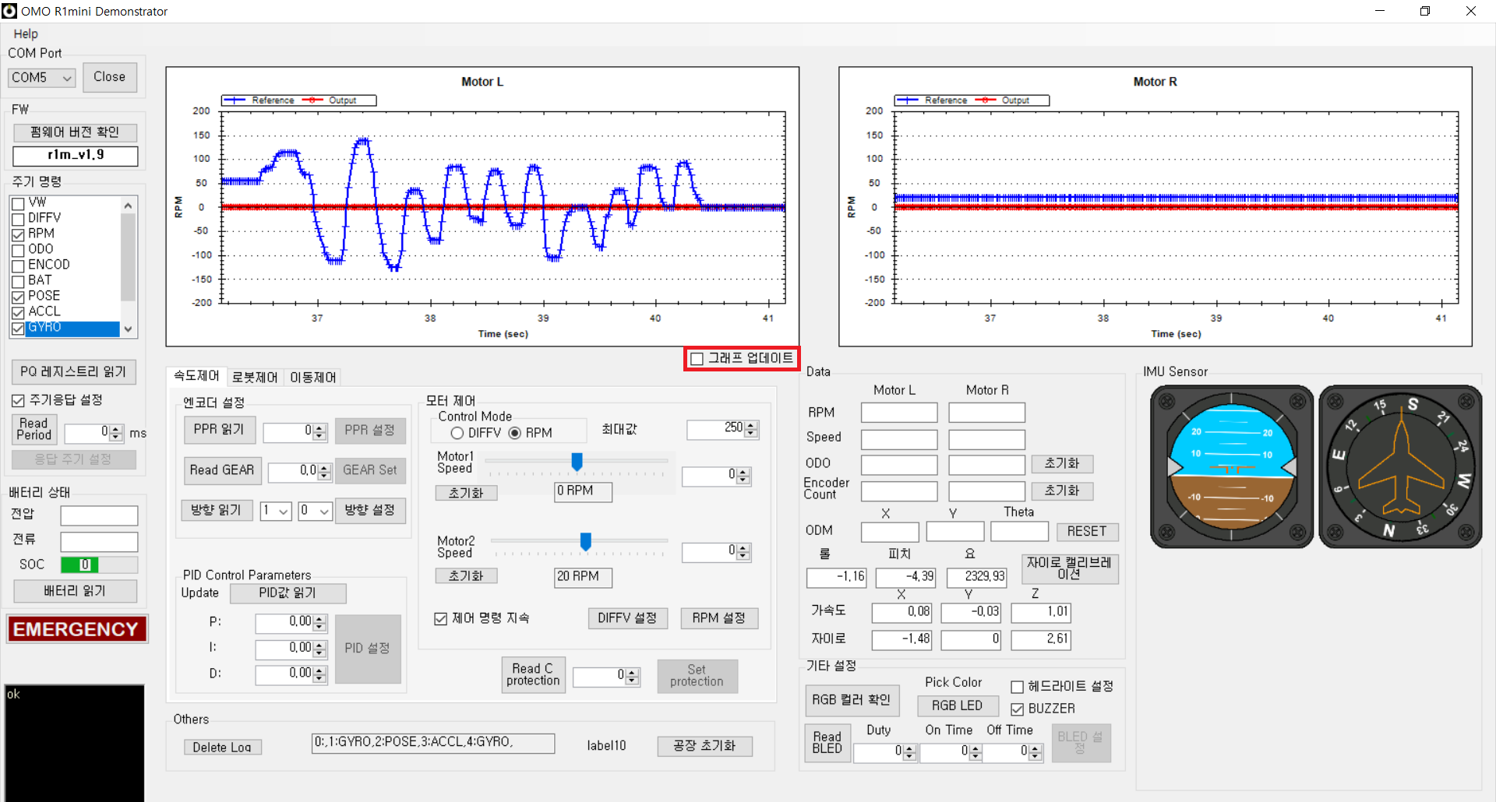Click the log text field with GYRO,POSE,ACCL
The image size is (1496, 802).
(x=433, y=743)
